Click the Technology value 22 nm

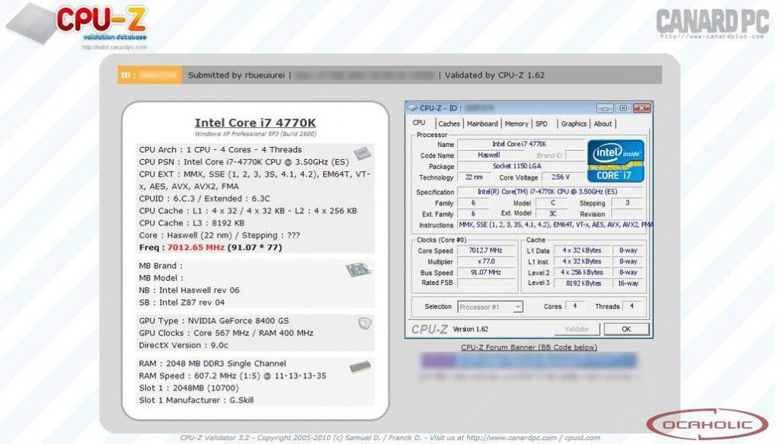[x=474, y=177]
